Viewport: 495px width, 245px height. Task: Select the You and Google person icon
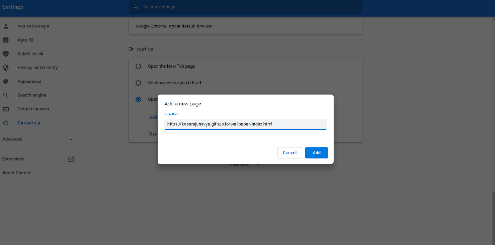click(5, 26)
